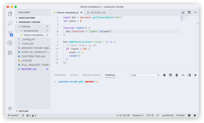This screenshot has height=123, width=204.
Task: Open the Explorer view in activity bar
Action: coord(10,14)
